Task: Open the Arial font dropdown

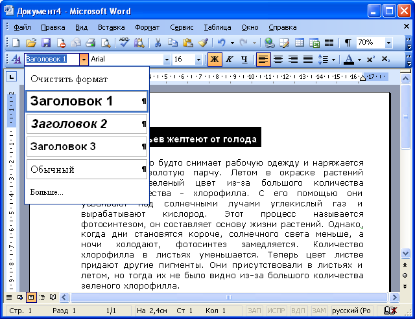Action: (x=167, y=60)
